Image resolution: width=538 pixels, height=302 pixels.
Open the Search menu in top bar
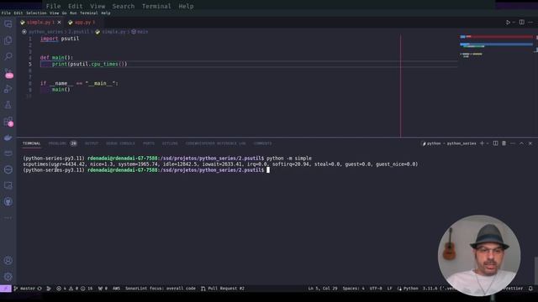[124, 6]
